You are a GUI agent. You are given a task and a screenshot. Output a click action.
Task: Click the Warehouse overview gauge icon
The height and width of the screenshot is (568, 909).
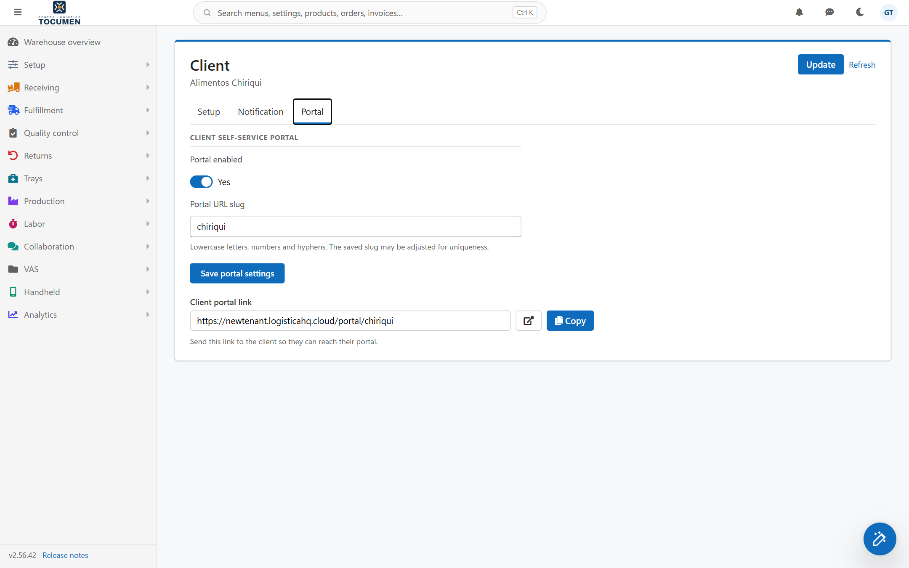point(13,42)
